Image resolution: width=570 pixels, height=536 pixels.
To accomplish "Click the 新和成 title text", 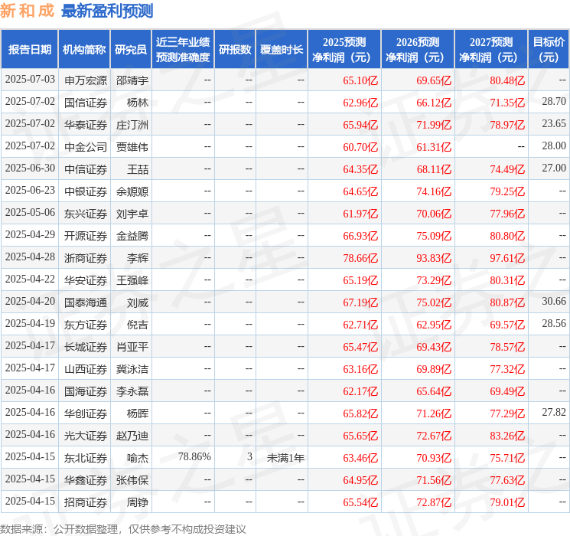I will (28, 11).
